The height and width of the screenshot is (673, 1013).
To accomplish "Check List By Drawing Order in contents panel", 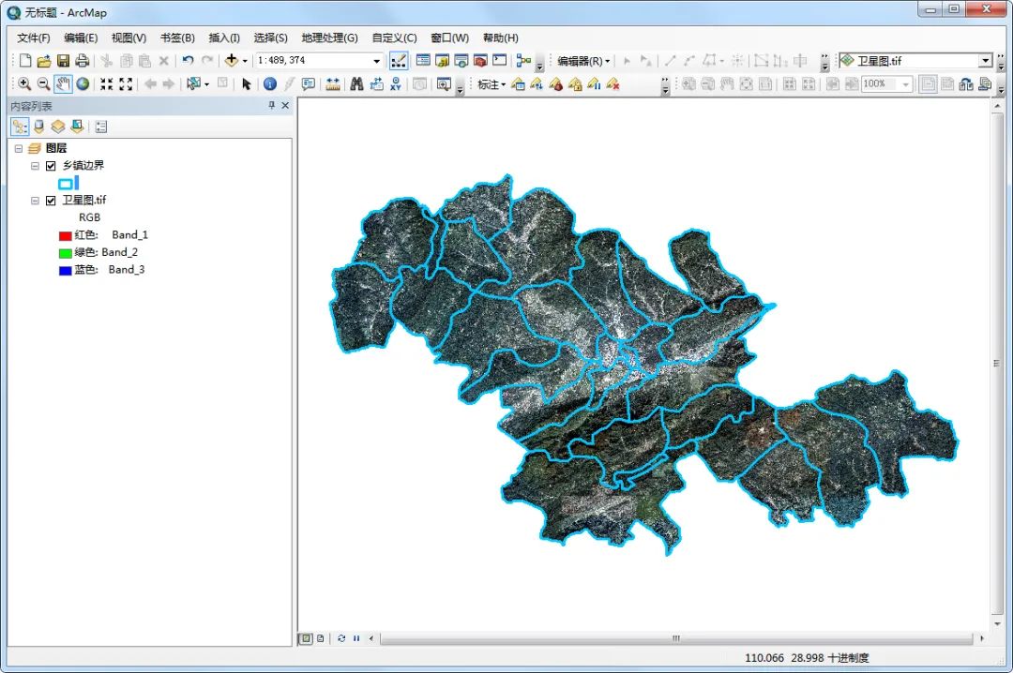I will [x=21, y=127].
